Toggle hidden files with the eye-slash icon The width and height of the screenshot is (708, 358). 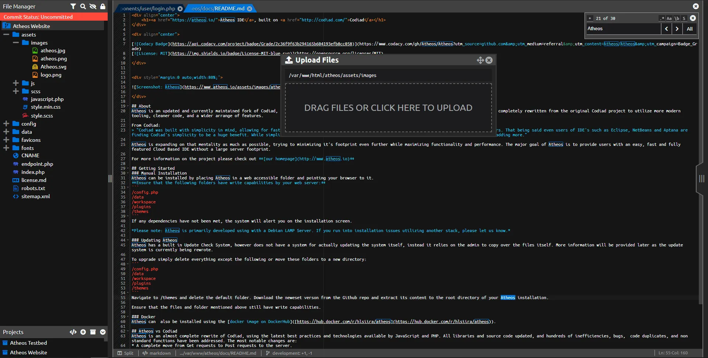93,6
